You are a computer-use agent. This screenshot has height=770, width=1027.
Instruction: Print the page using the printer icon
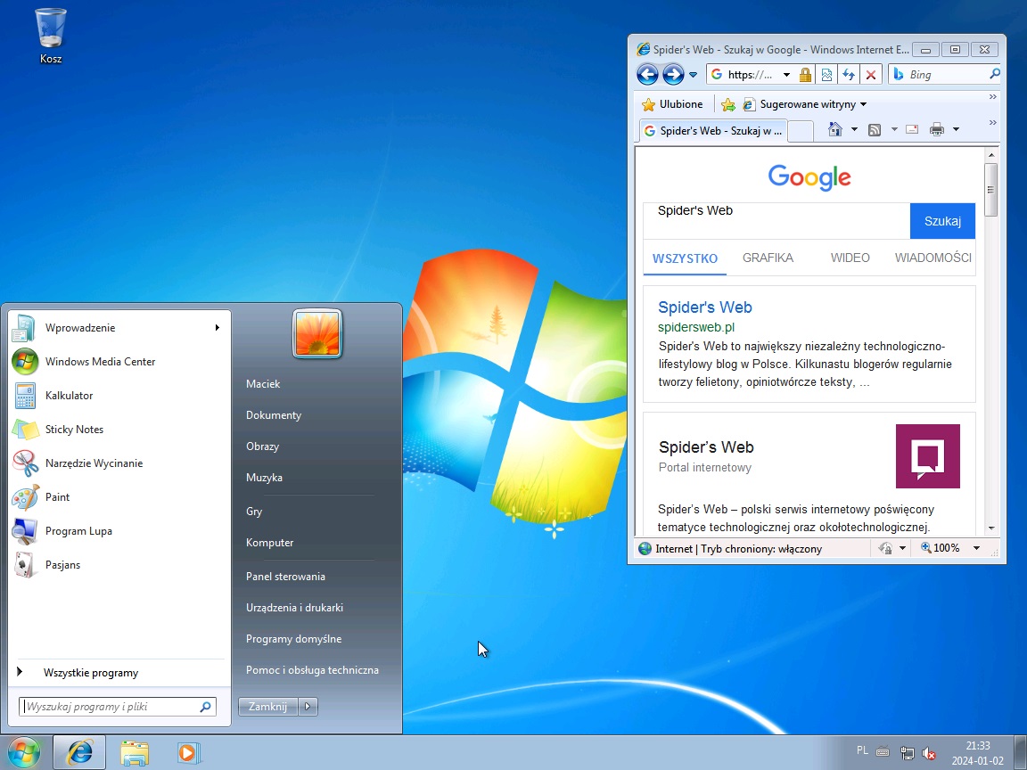pos(937,129)
